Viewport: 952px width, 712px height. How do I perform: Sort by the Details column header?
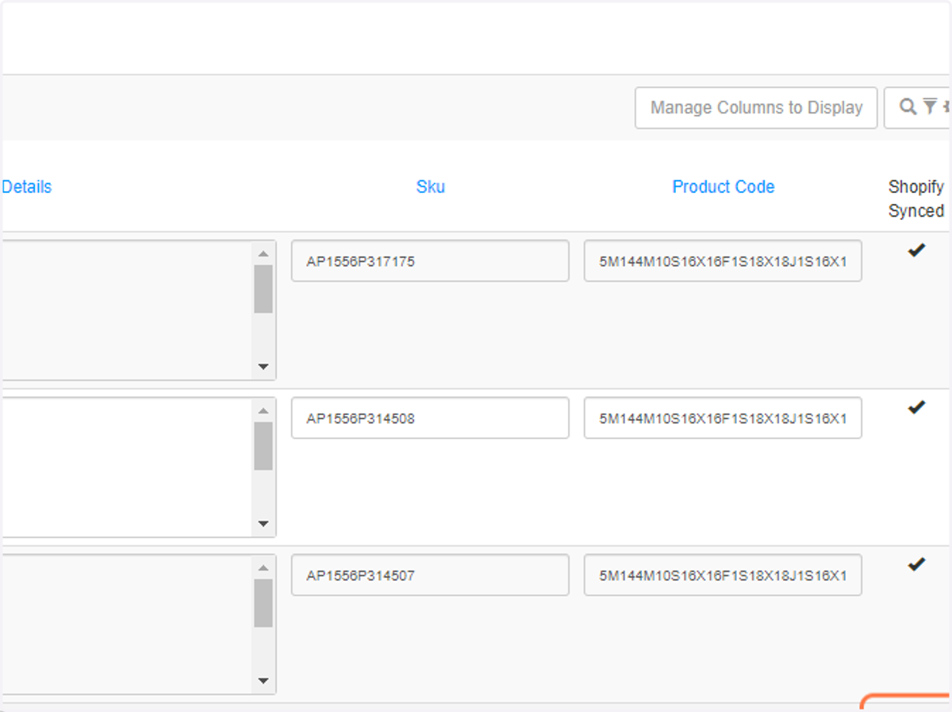[x=26, y=187]
